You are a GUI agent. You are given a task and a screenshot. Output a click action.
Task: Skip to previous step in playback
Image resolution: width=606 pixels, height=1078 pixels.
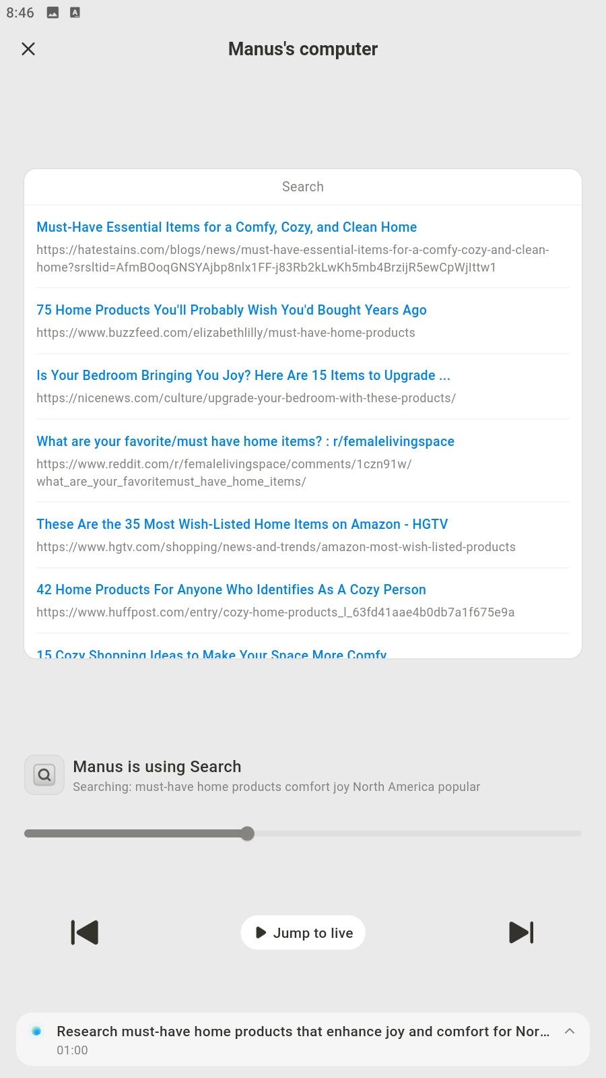85,932
